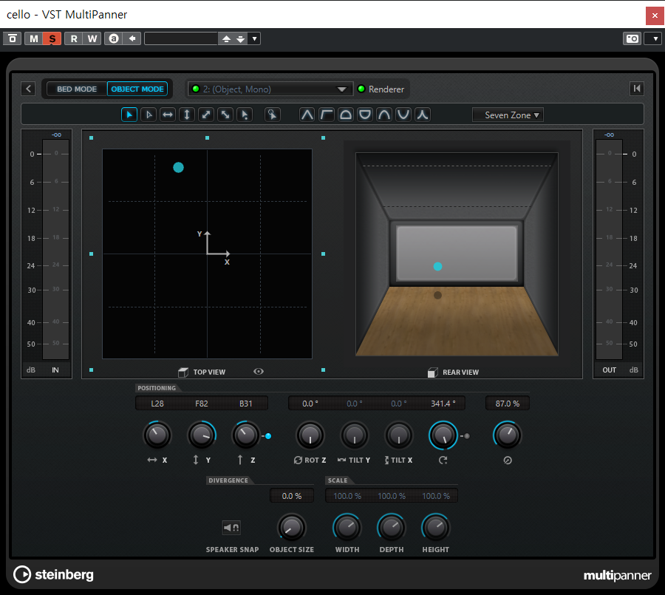Click the Divergence 0.0 % value field
The height and width of the screenshot is (595, 665).
click(x=292, y=496)
